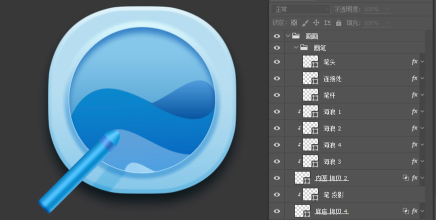Screen dimensions: 436x220
Task: Click the lock image pixels brush icon
Action: (x=305, y=23)
